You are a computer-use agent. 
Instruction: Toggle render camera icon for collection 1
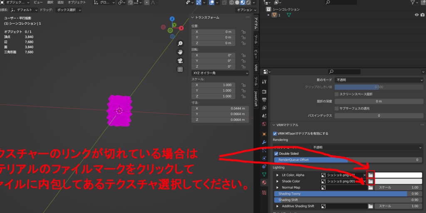point(423,15)
